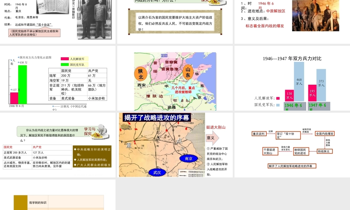Screen dimensions: 350x210
Task: Select the map slide showing 陕北 and 山东
Action: pyautogui.click(x=175, y=78)
